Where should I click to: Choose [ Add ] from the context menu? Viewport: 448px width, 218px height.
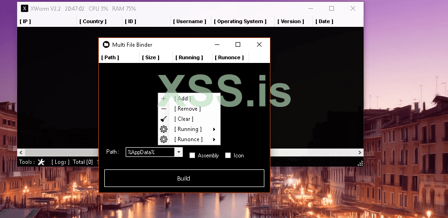pos(189,99)
